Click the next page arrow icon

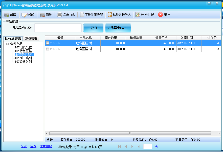(132, 146)
